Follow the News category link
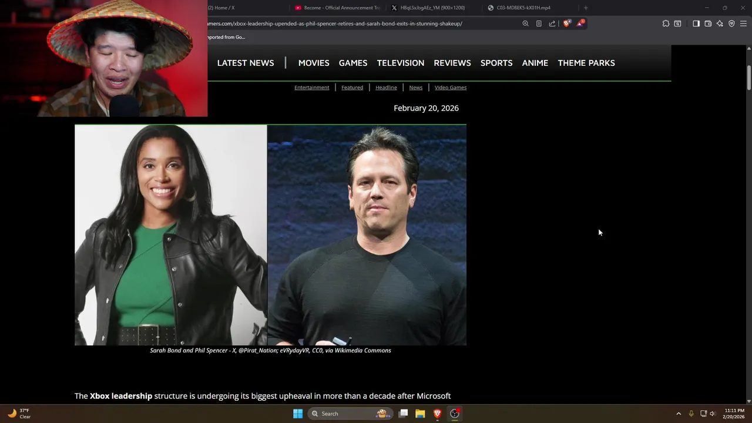 pyautogui.click(x=416, y=88)
